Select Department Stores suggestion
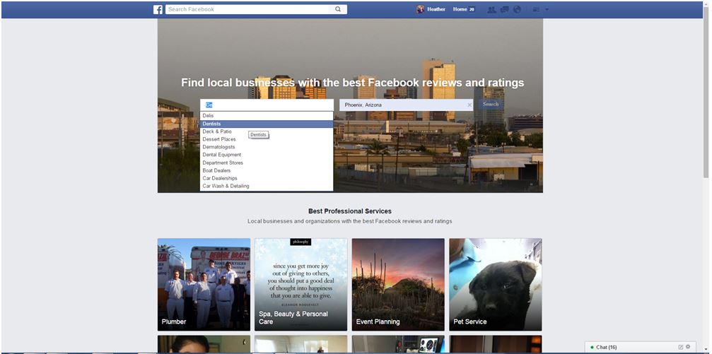Image resolution: width=712 pixels, height=354 pixels. pos(267,163)
